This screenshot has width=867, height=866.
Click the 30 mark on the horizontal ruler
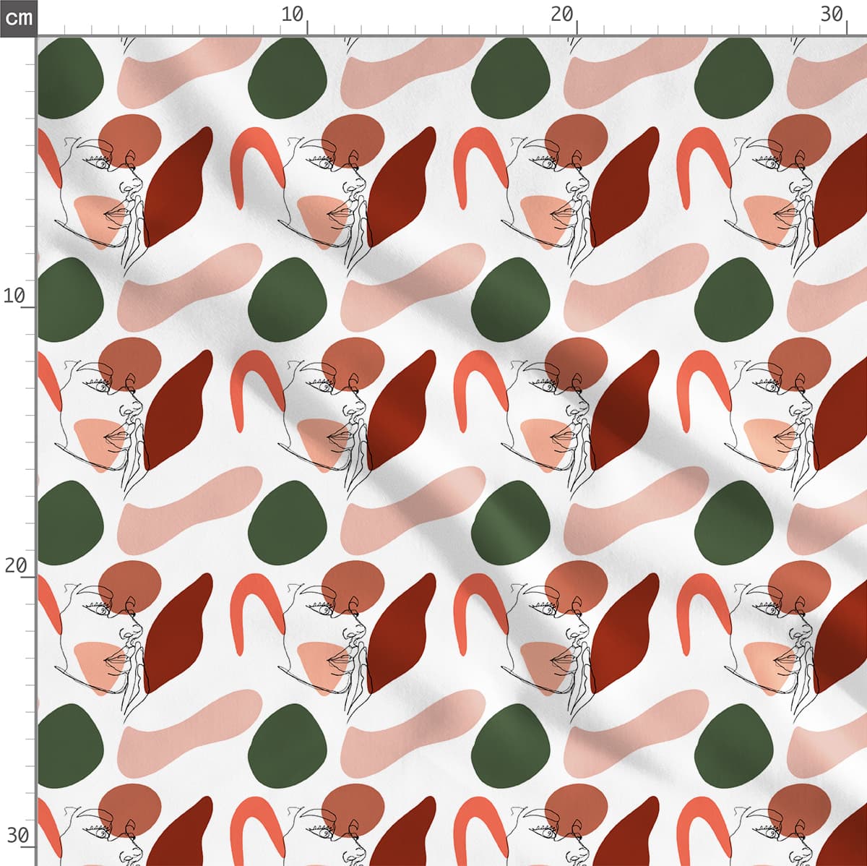(x=832, y=14)
